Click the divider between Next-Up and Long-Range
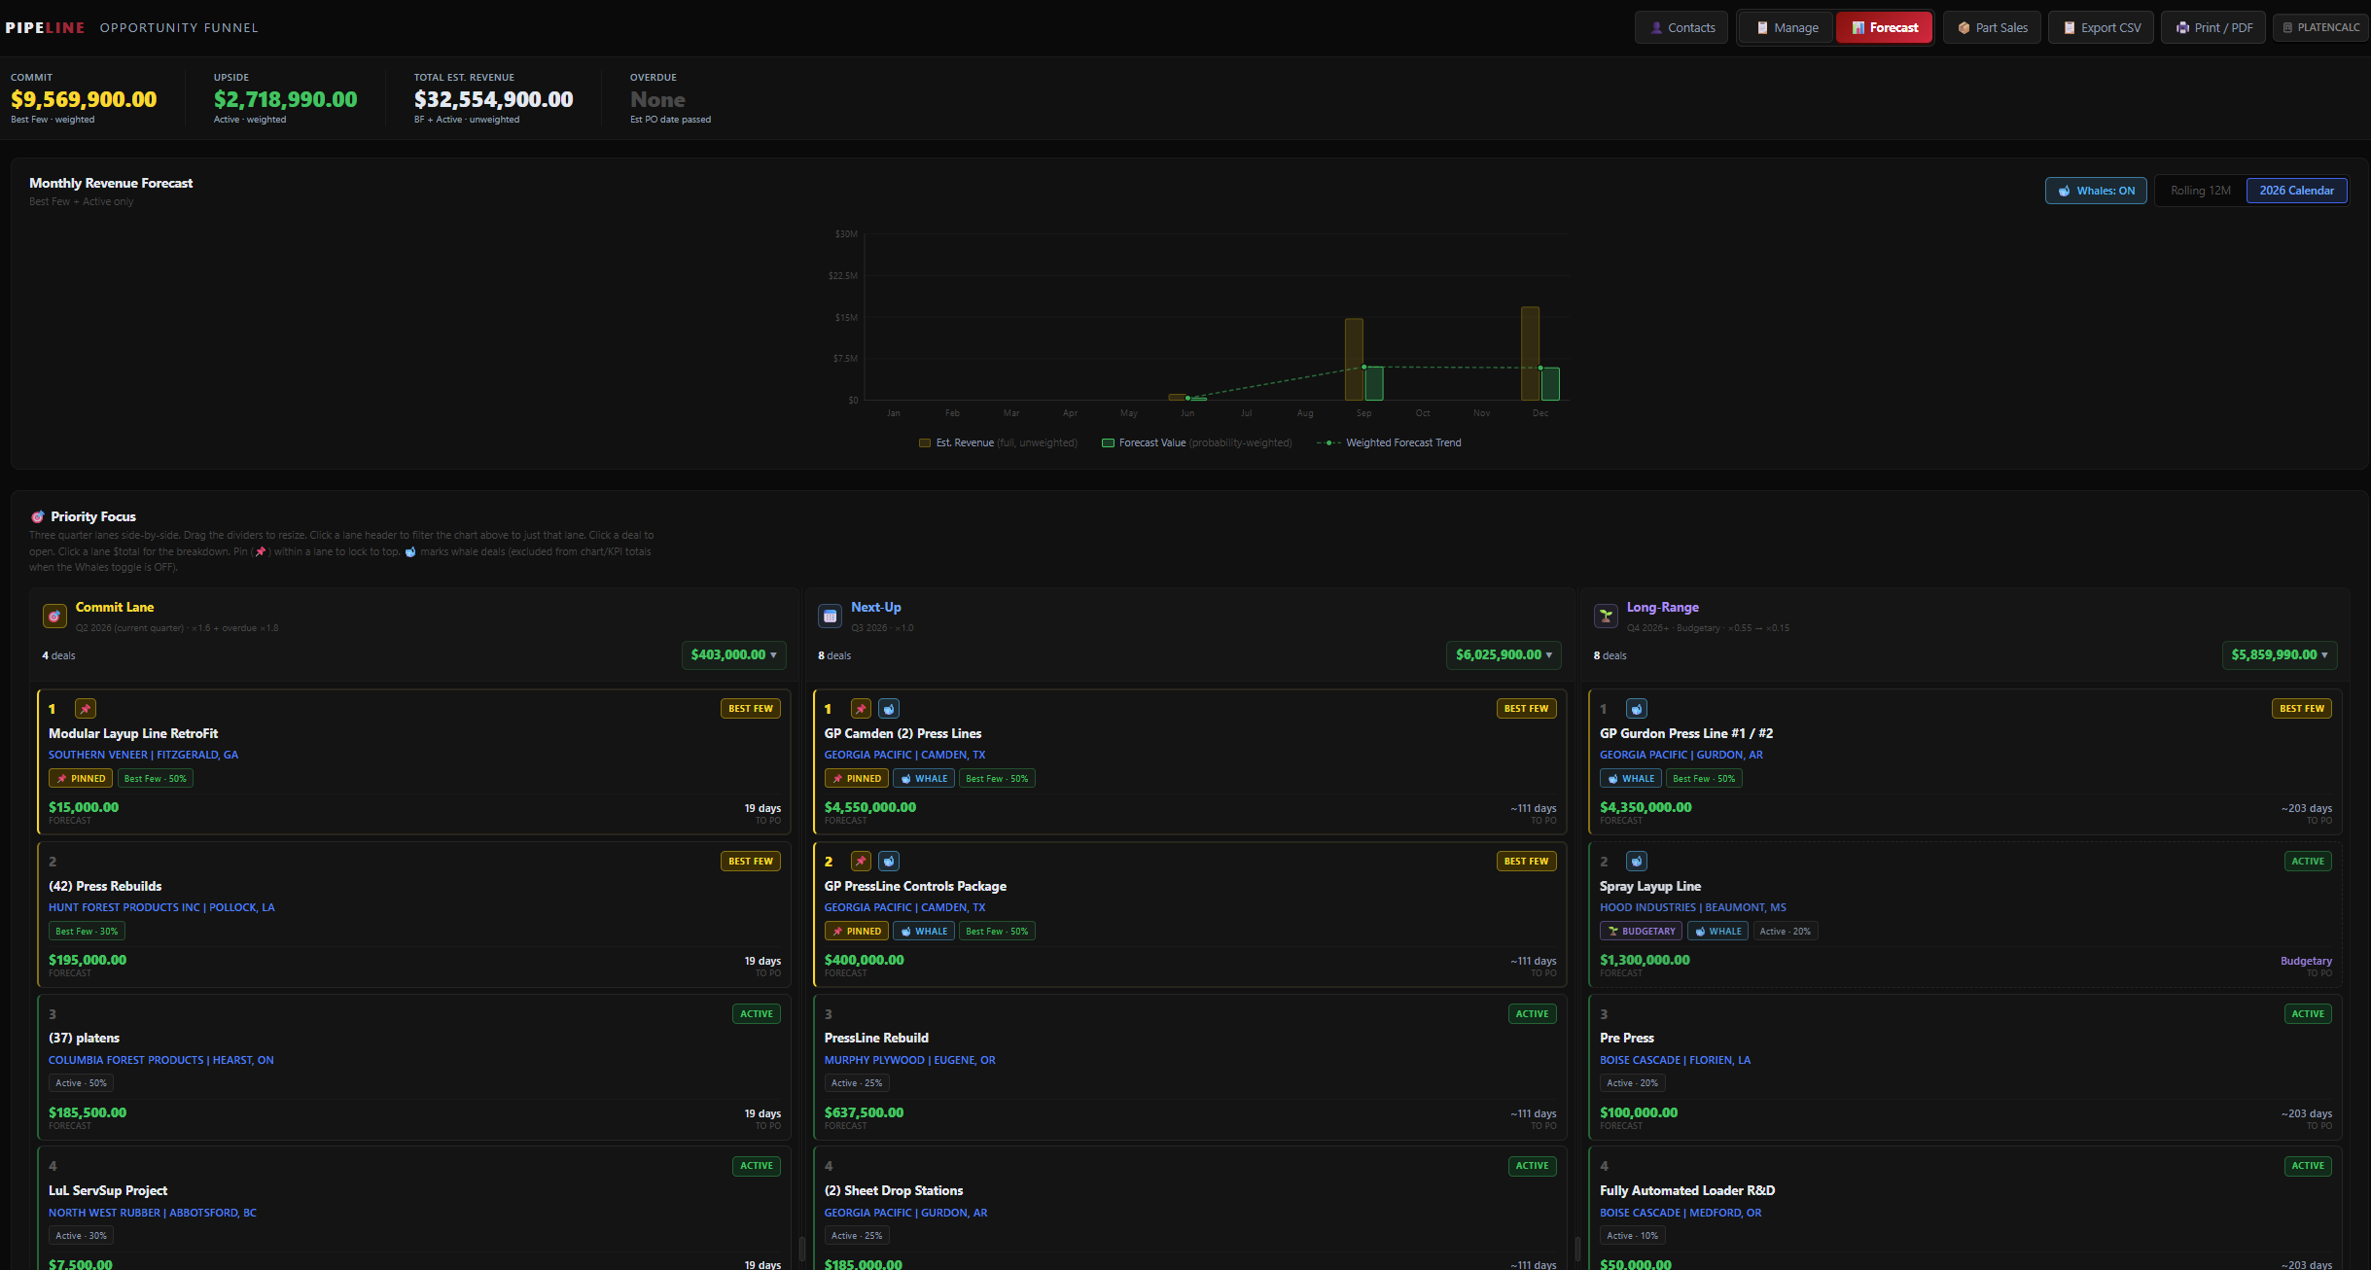This screenshot has width=2371, height=1270. [x=1577, y=1249]
